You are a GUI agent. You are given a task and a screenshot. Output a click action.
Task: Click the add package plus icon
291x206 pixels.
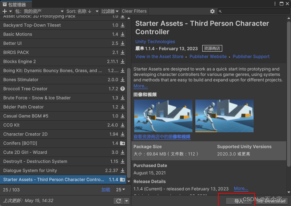[5, 11]
